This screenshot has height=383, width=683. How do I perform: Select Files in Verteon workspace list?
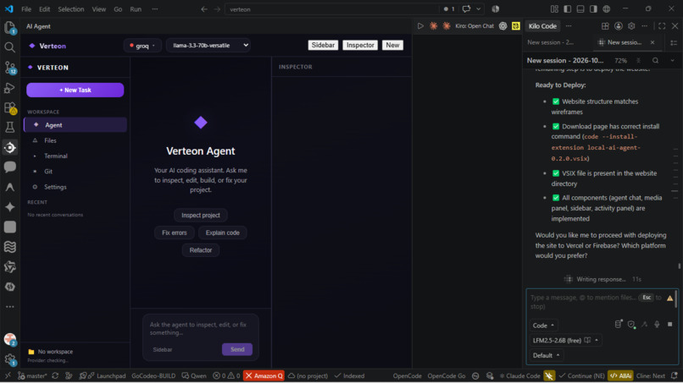click(x=75, y=140)
